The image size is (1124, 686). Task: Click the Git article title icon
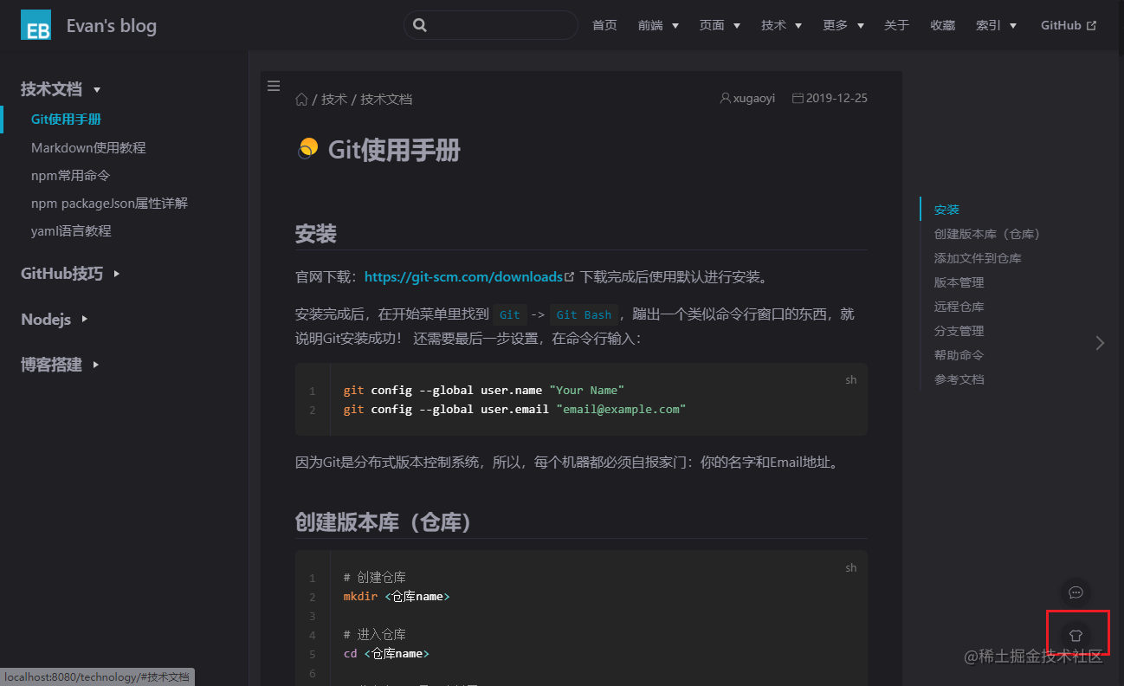[307, 149]
